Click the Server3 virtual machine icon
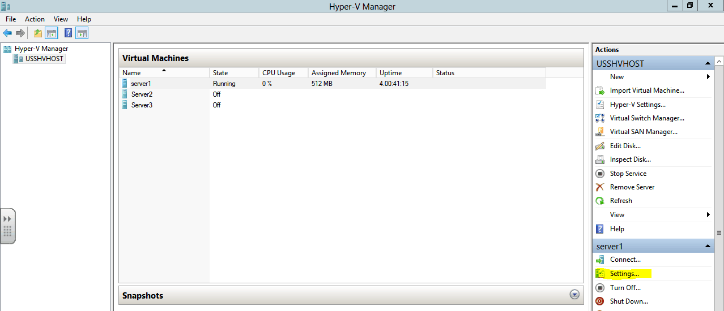Viewport: 724px width, 311px height. 125,105
